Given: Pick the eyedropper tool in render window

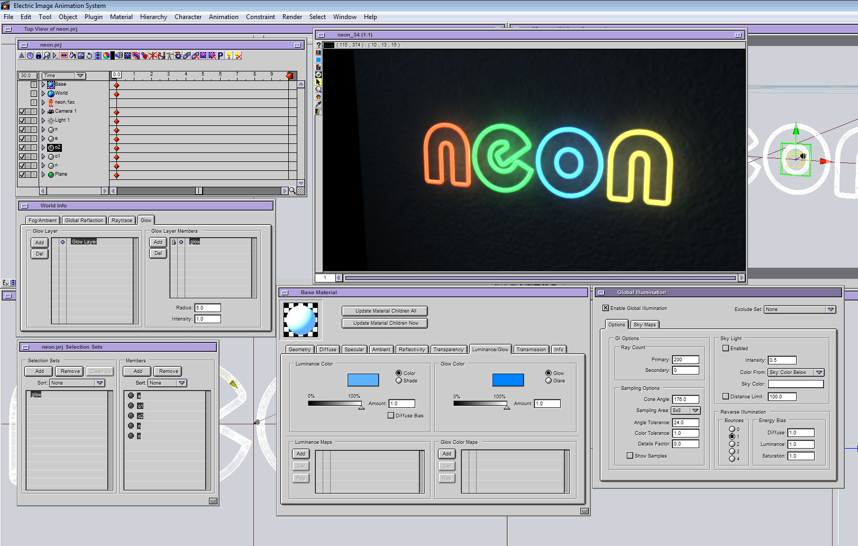Looking at the screenshot, I should (318, 104).
